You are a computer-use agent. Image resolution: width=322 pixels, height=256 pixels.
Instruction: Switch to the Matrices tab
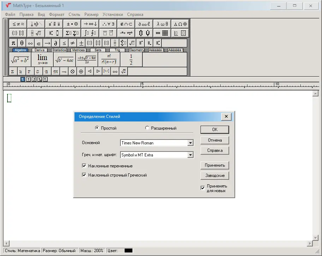pos(78,50)
